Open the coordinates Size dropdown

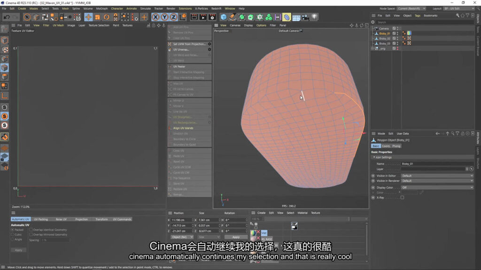[x=209, y=237]
